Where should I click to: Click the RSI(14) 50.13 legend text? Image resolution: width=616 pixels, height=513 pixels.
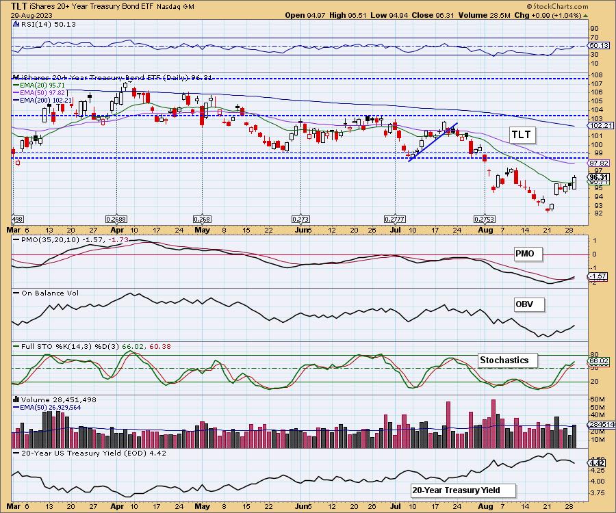point(48,25)
